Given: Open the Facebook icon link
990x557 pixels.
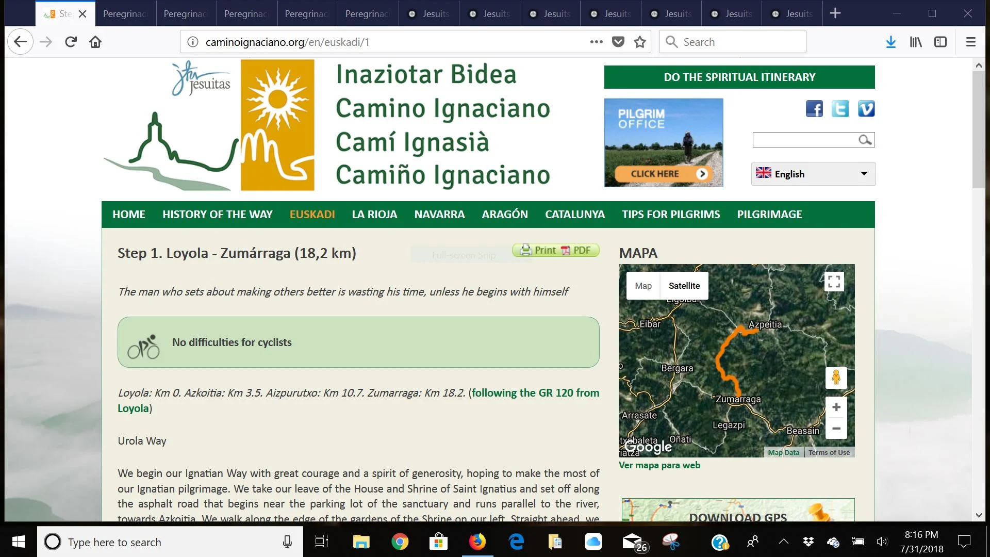Looking at the screenshot, I should pos(814,109).
